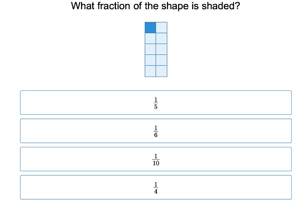The image size is (308, 215).
Task: Choose the 1/6 answer option
Action: pyautogui.click(x=156, y=131)
